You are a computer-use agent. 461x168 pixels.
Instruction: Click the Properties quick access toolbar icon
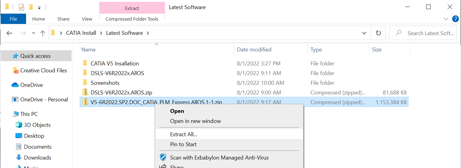21,7
